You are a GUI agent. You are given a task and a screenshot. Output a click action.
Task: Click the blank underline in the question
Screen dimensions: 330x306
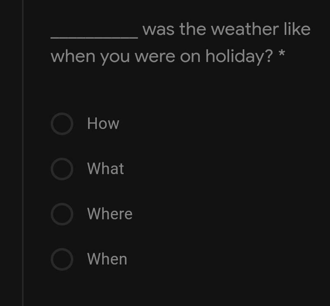[94, 37]
